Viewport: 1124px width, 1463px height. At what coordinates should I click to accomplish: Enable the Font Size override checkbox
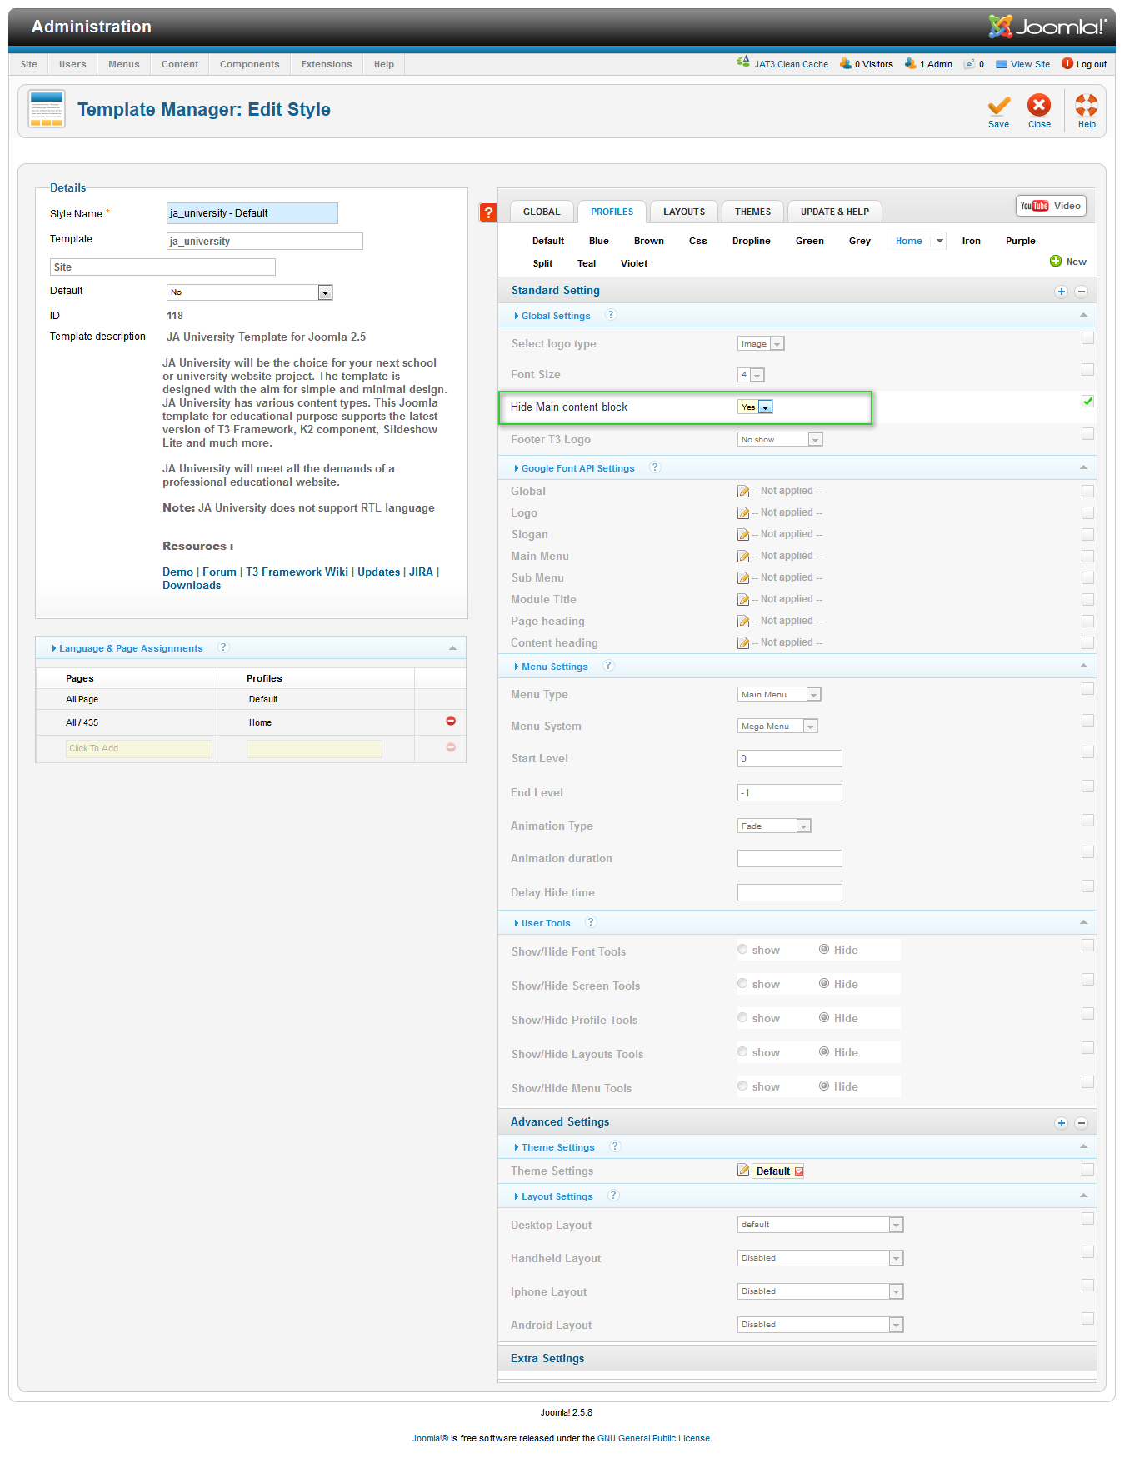1087,369
